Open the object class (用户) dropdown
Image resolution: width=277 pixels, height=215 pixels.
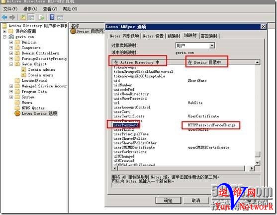(x=212, y=46)
